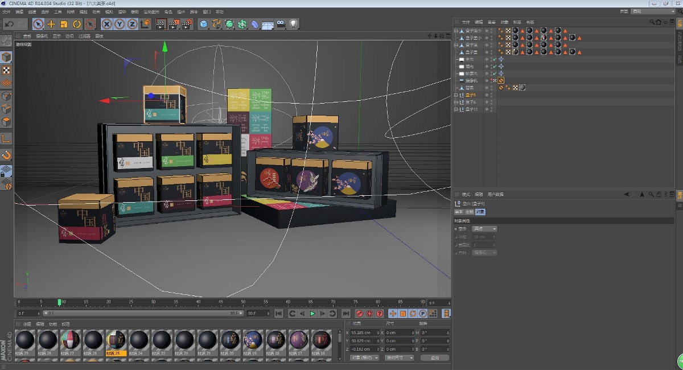This screenshot has width=683, height=370.
Task: Click the 应用 apply button
Action: [435, 357]
